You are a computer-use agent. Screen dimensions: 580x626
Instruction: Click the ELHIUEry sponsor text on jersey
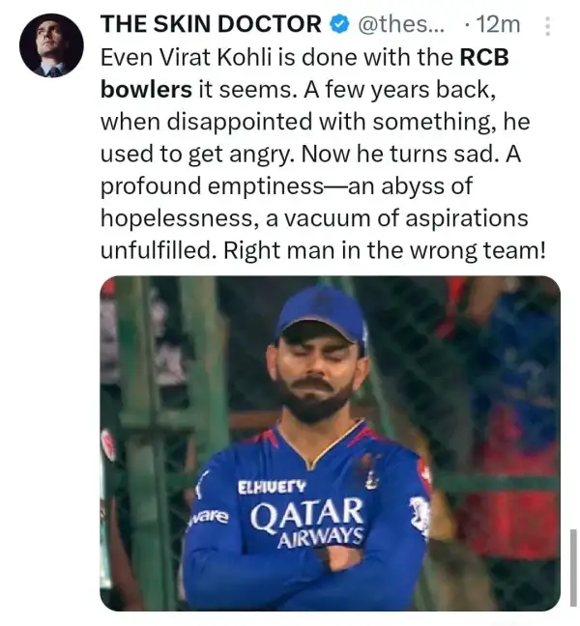tap(272, 487)
